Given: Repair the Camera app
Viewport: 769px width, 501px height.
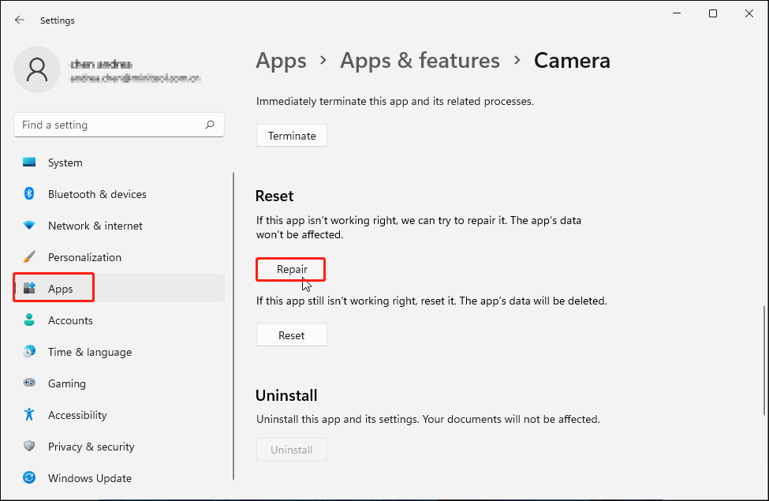Looking at the screenshot, I should pos(291,269).
